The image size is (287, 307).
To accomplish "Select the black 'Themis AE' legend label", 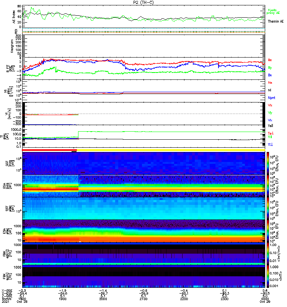I will [276, 21].
